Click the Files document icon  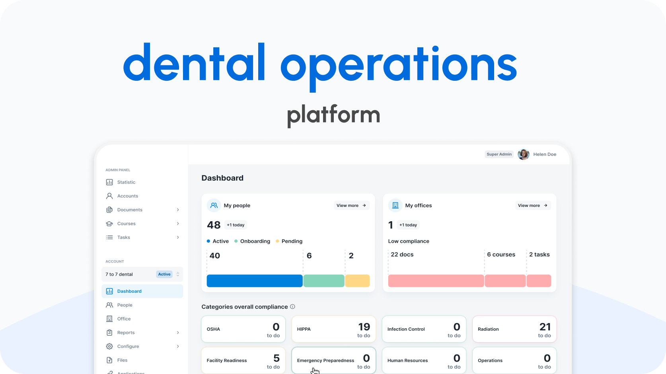pyautogui.click(x=109, y=360)
